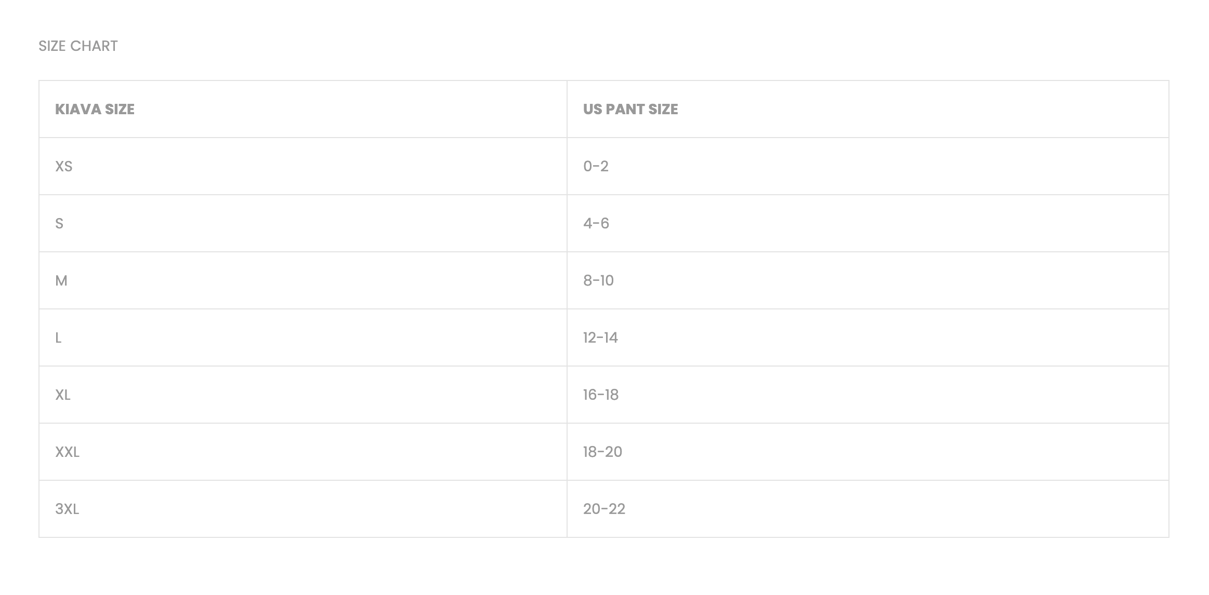
Task: Click the column divider in the 3XL row
Action: point(567,509)
